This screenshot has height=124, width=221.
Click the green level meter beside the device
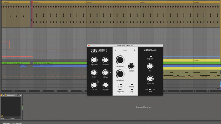(22, 108)
